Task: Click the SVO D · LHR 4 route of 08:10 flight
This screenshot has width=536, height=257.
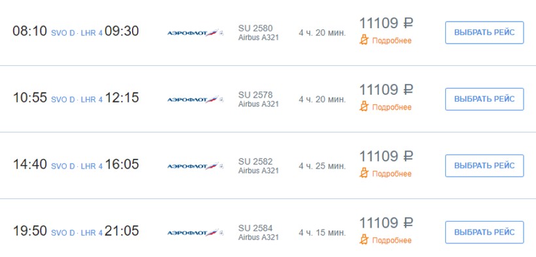Action: 76,33
